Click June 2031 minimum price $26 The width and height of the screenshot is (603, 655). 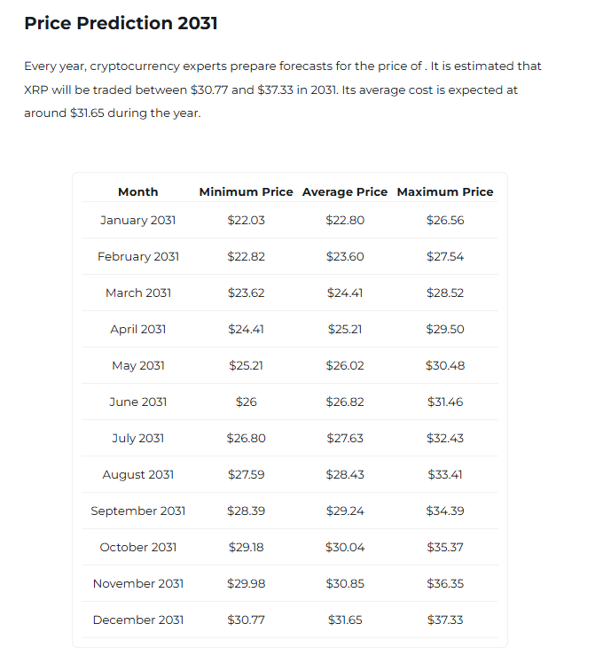pyautogui.click(x=247, y=402)
